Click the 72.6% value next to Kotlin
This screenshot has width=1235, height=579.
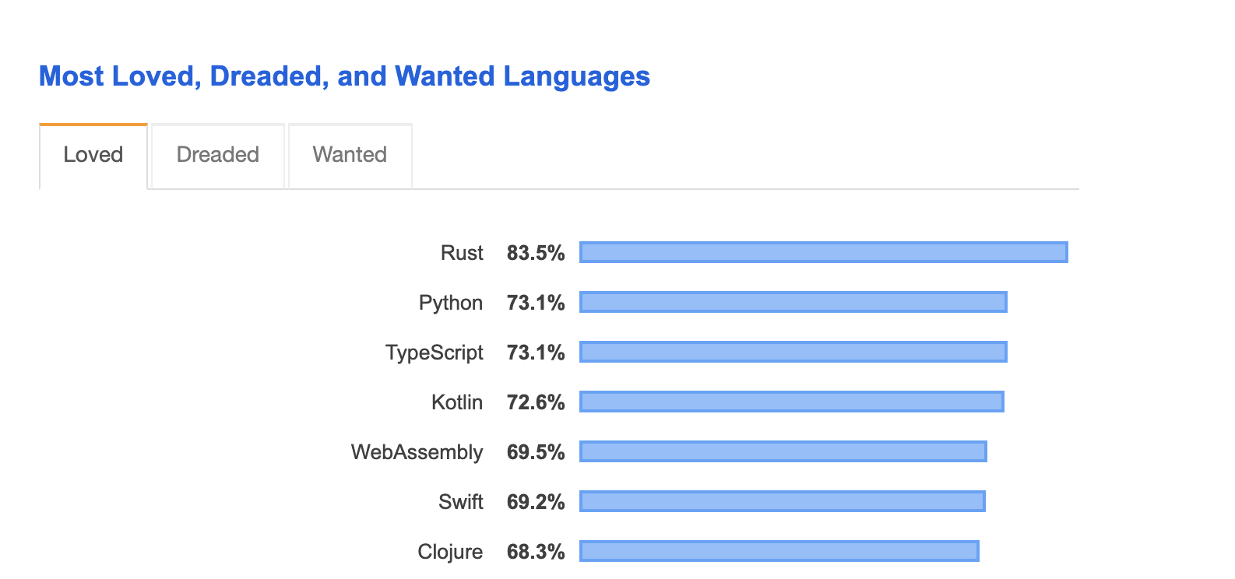[x=535, y=402]
